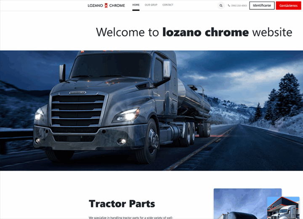303x219 pixels.
Task: Click the red truck logo icon
Action: (106, 5)
